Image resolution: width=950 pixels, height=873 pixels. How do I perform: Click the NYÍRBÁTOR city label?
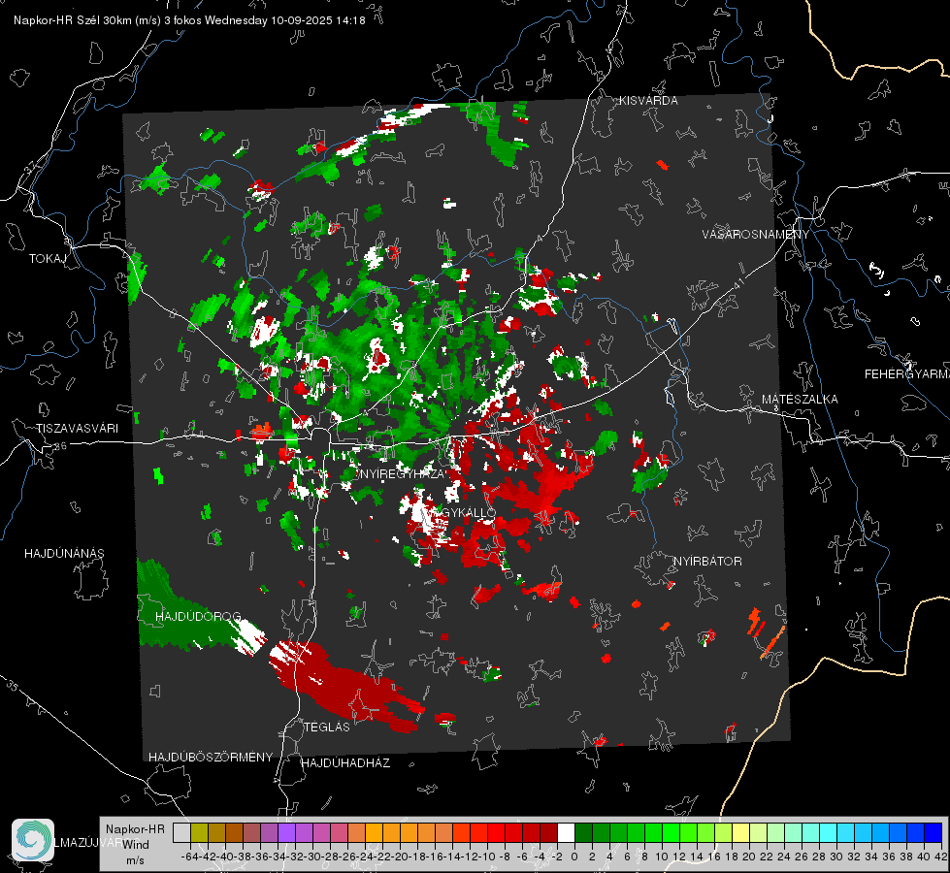[x=707, y=561]
